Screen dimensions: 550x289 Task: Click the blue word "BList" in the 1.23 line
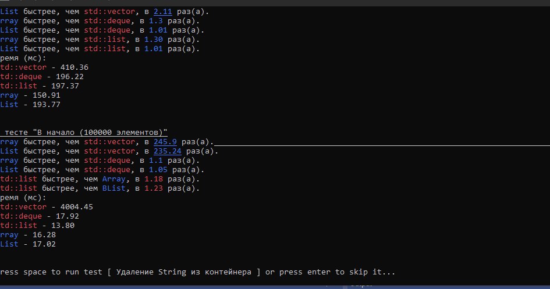pos(113,188)
